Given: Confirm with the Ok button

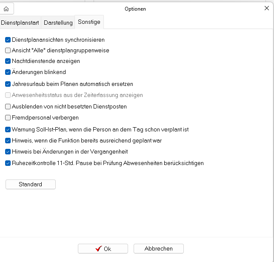Looking at the screenshot, I should tap(103, 248).
